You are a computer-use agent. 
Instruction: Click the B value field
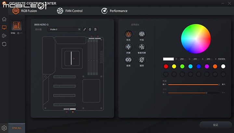point(208,59)
